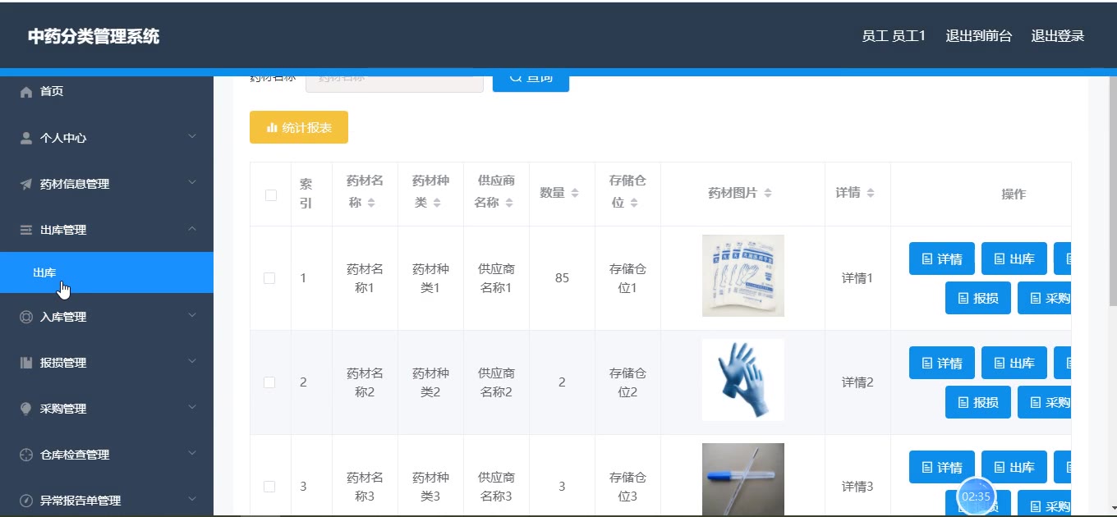Click 详情 button in row 药材名称2
This screenshot has width=1117, height=517.
pos(942,363)
